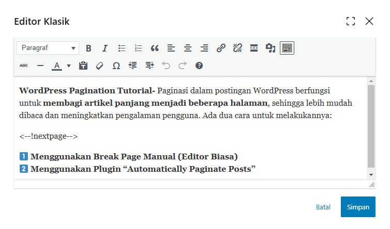Enter fullscreen mode for Editor Klasik
Screen dimensions: 390x229
(x=351, y=21)
